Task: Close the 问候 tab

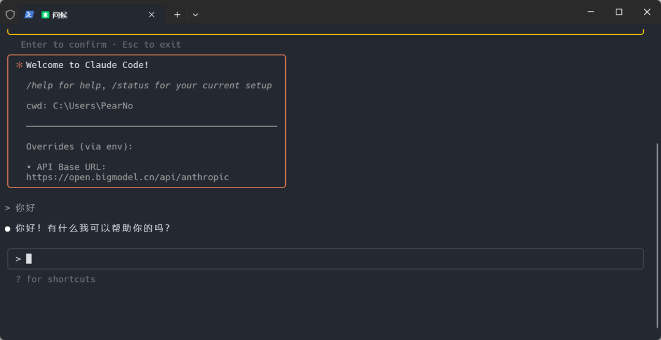Action: [152, 15]
